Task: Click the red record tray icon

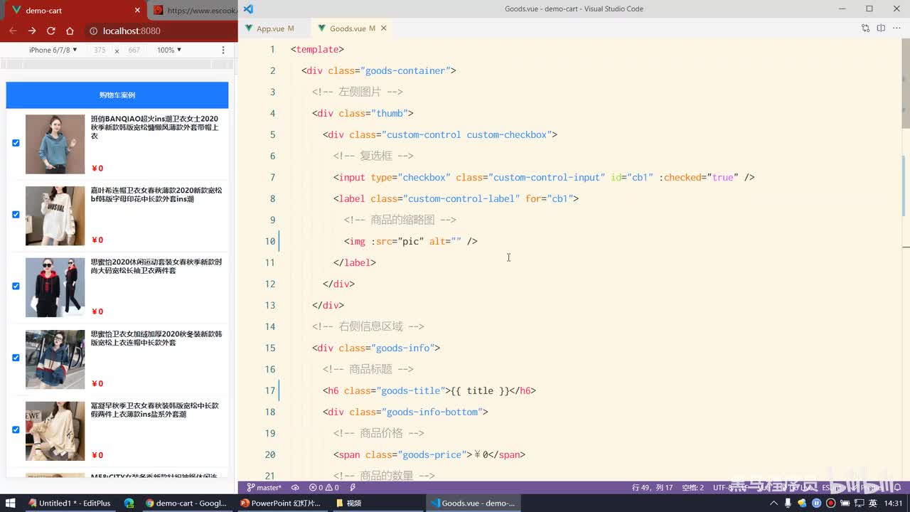Action: 830,503
